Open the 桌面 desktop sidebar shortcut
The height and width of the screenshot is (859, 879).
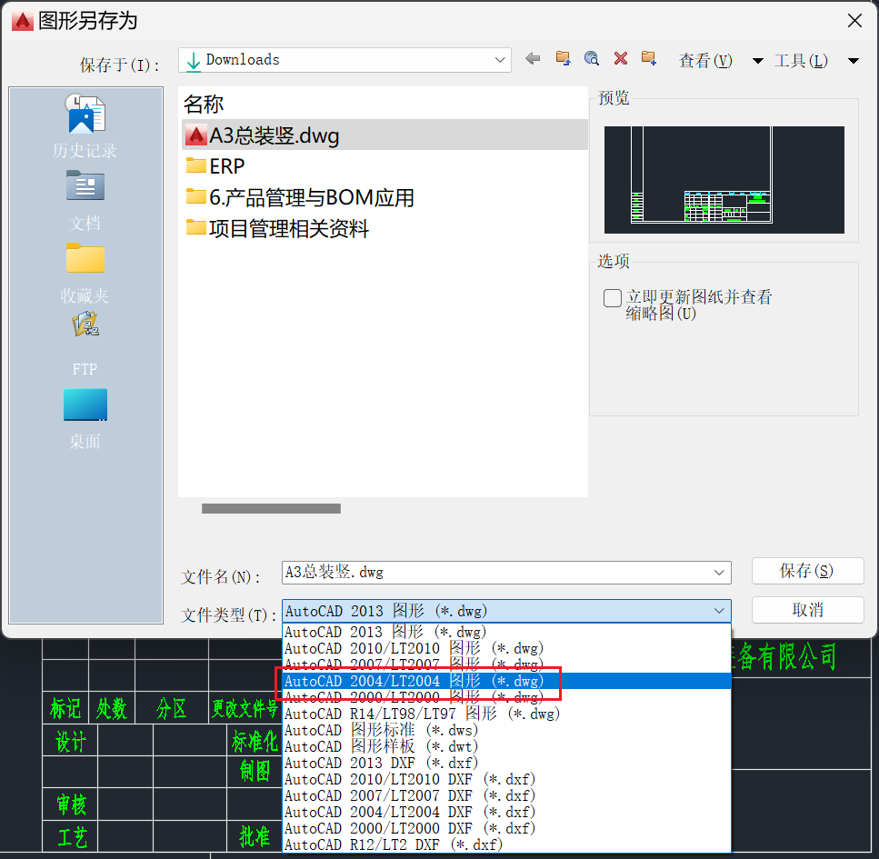coord(85,419)
